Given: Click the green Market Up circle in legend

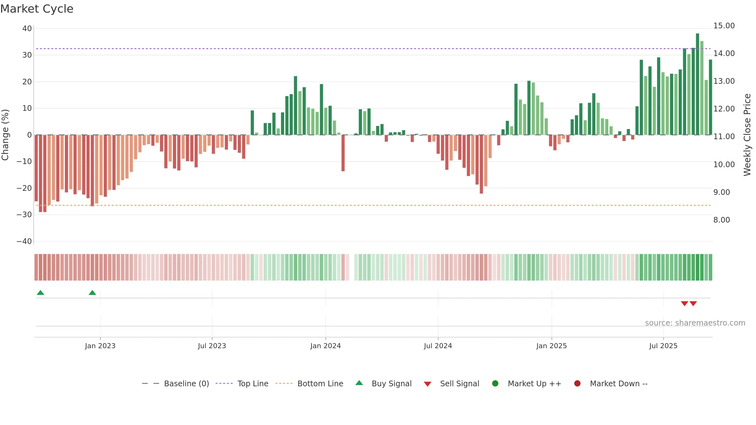Looking at the screenshot, I should (x=495, y=383).
